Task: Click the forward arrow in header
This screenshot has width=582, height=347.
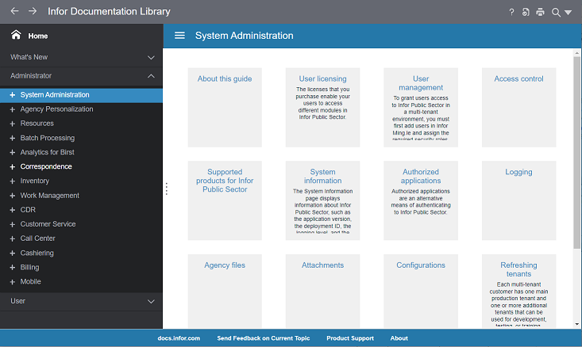Action: (33, 12)
